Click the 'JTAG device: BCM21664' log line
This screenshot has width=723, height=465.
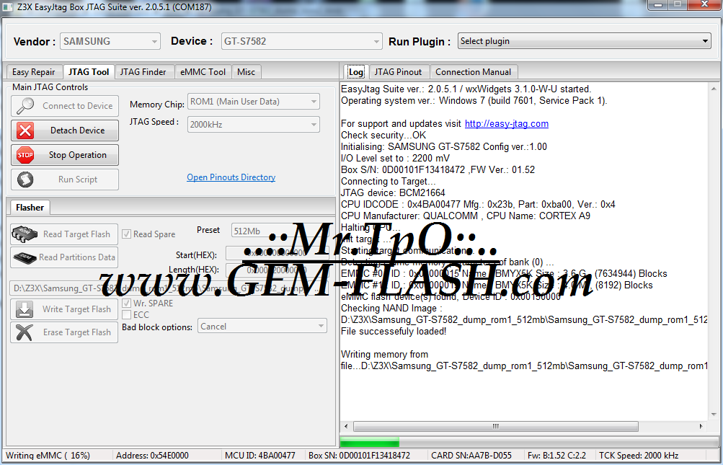tap(393, 192)
